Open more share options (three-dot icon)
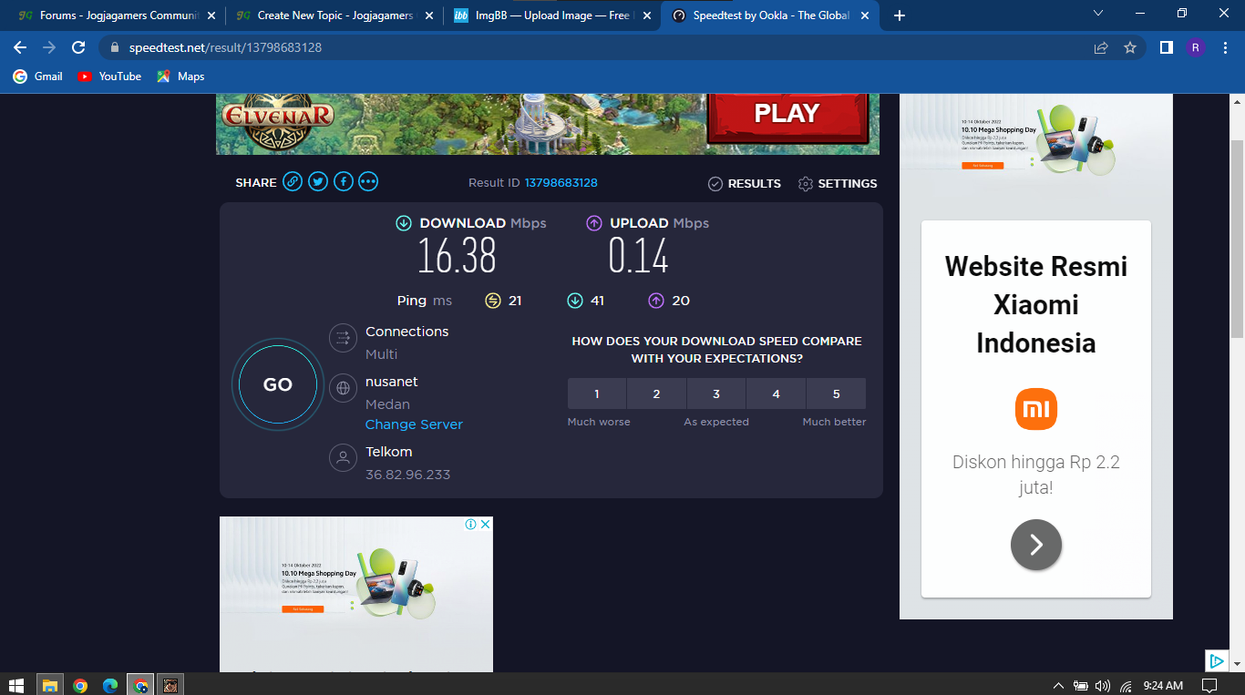The height and width of the screenshot is (695, 1245). coord(368,182)
